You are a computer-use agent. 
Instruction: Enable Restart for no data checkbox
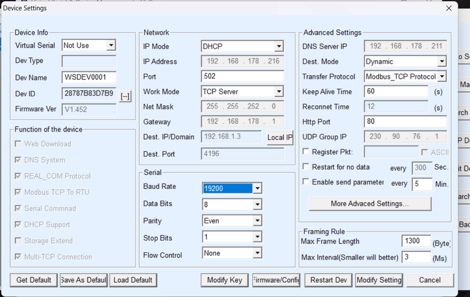305,166
